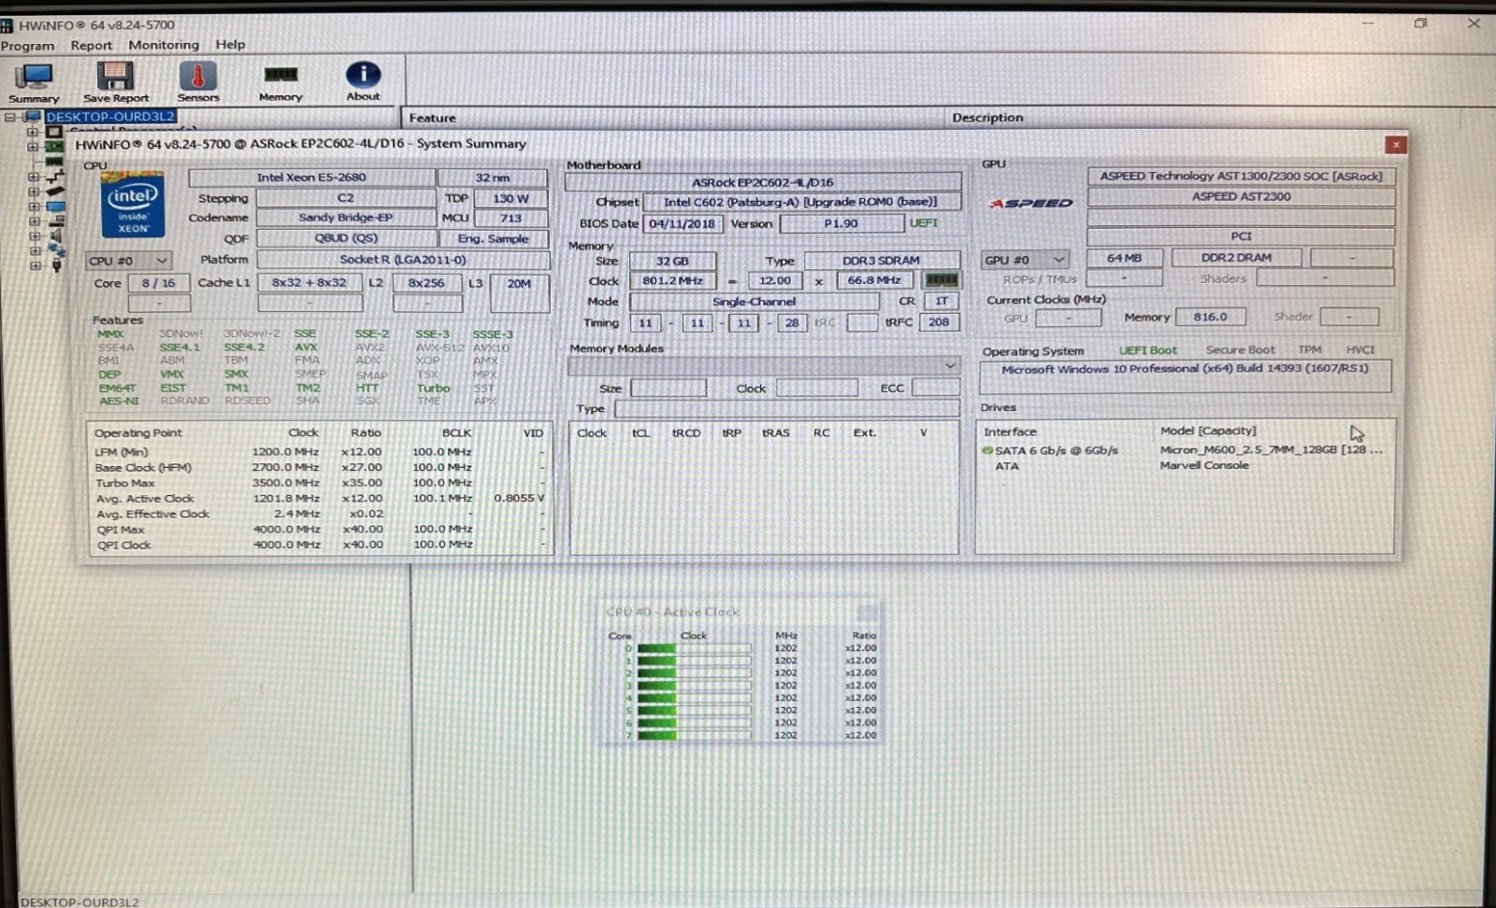
Task: Select the drives icon in tree
Action: coord(56,220)
